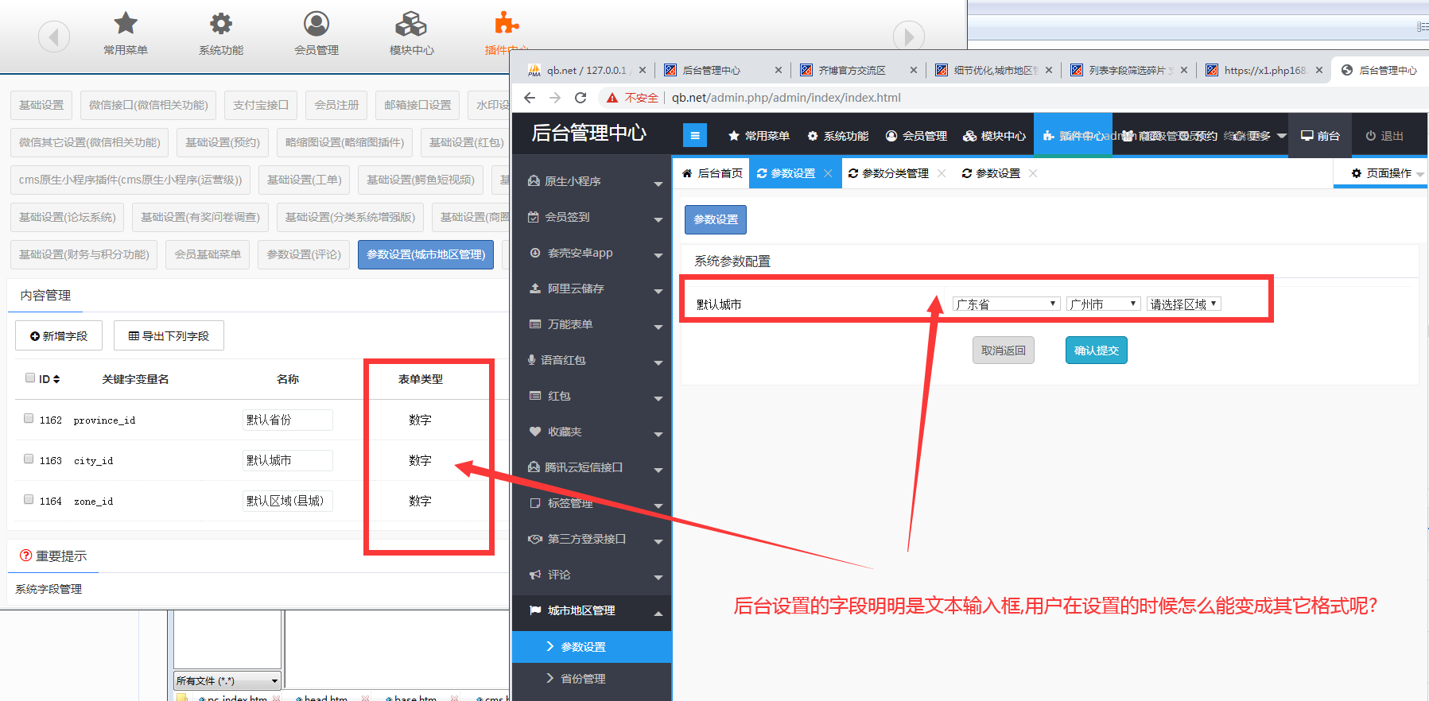This screenshot has width=1429, height=701.
Task: Open the 广州市 city dropdown
Action: 1103,304
